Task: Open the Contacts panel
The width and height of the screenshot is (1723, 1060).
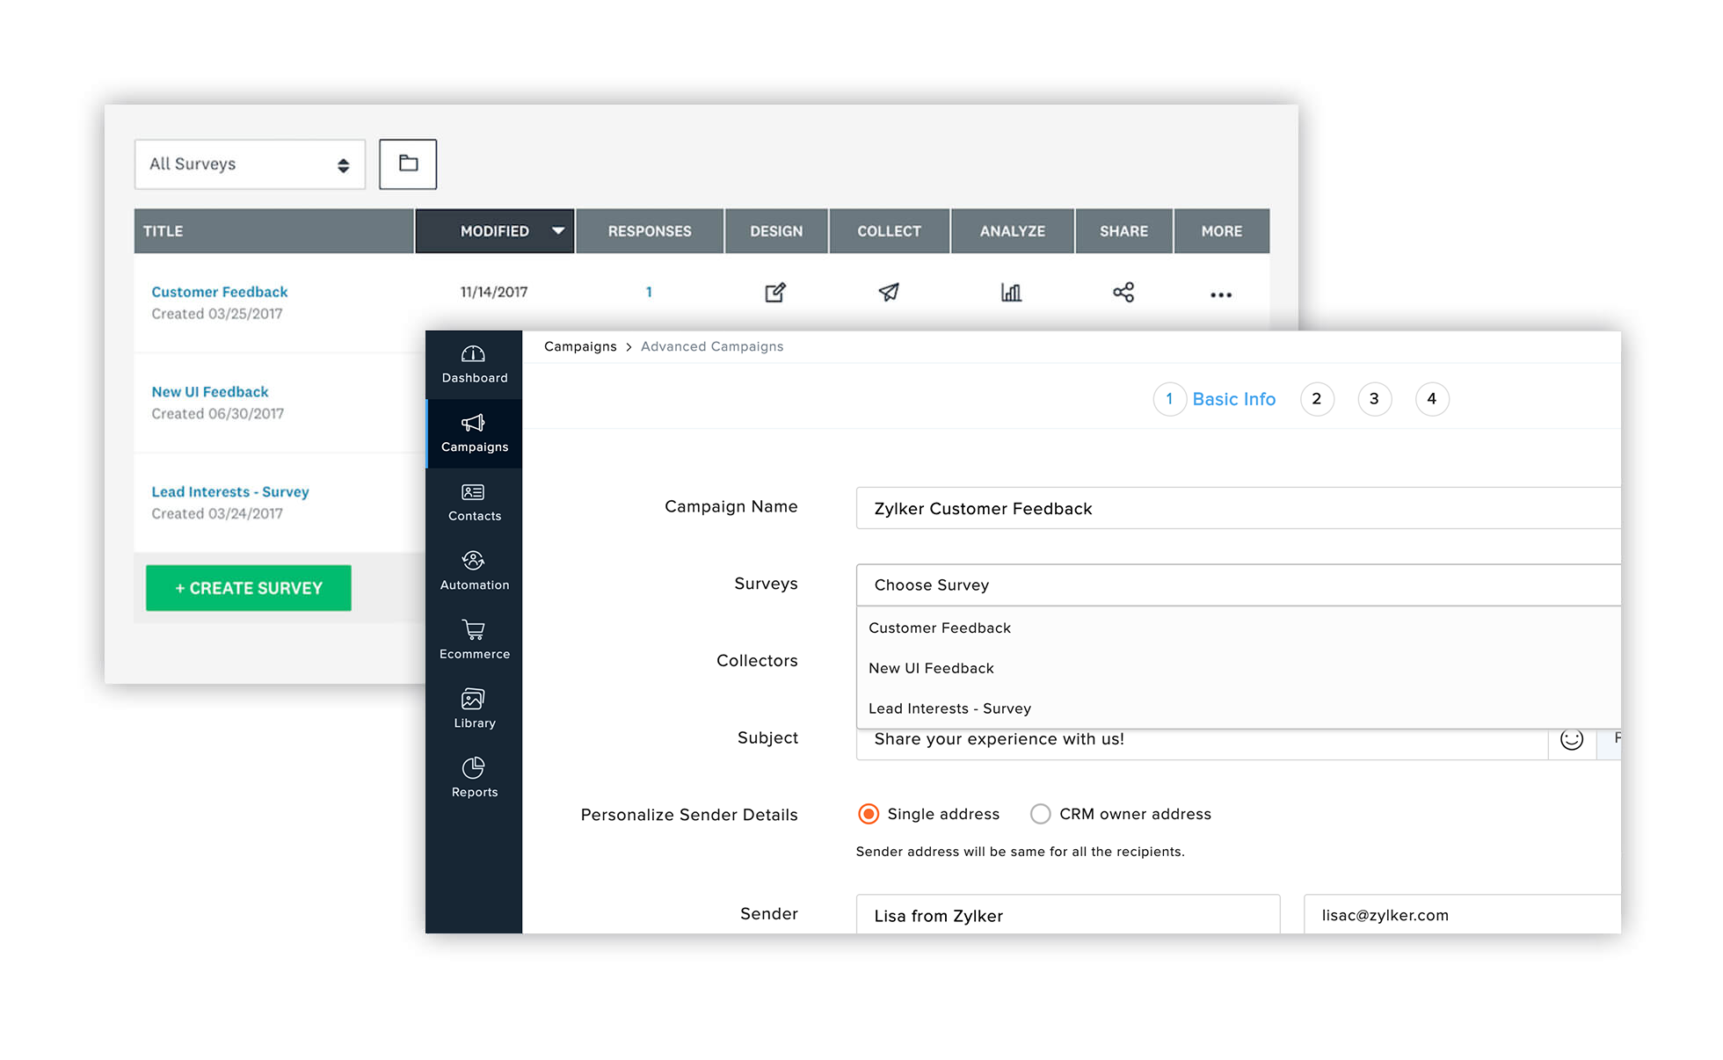Action: [x=474, y=501]
